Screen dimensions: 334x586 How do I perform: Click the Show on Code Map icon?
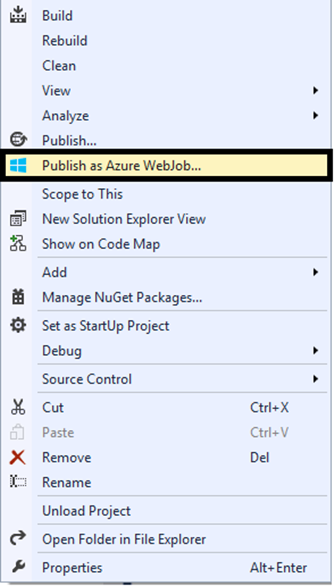pyautogui.click(x=18, y=244)
